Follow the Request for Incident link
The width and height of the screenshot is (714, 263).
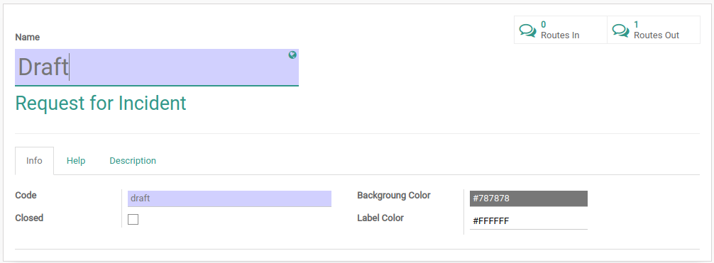point(101,103)
